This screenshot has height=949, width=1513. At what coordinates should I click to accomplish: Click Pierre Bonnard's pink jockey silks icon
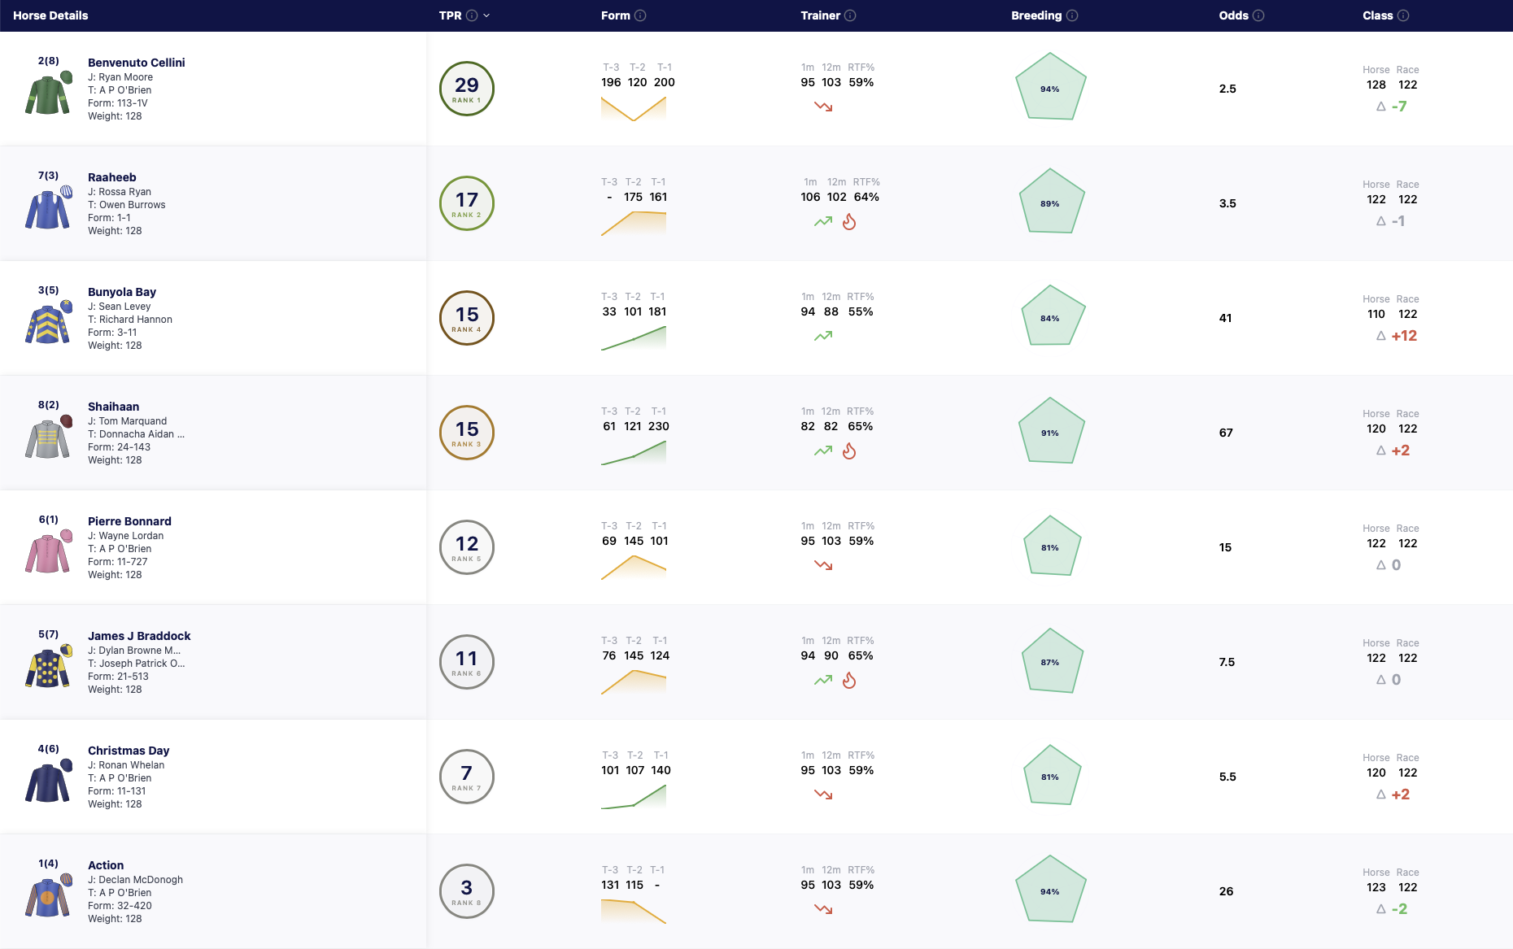click(x=49, y=551)
